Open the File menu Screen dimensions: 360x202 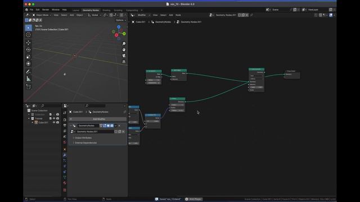31,10
